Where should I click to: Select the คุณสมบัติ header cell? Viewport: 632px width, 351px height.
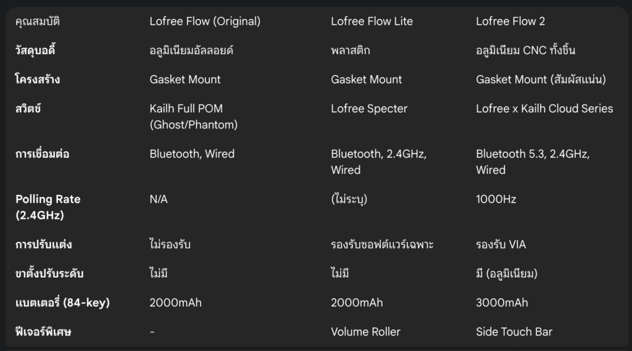pos(38,22)
